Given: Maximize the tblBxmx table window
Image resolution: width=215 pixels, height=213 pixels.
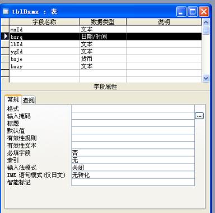Looking at the screenshot, I should tap(193, 12).
